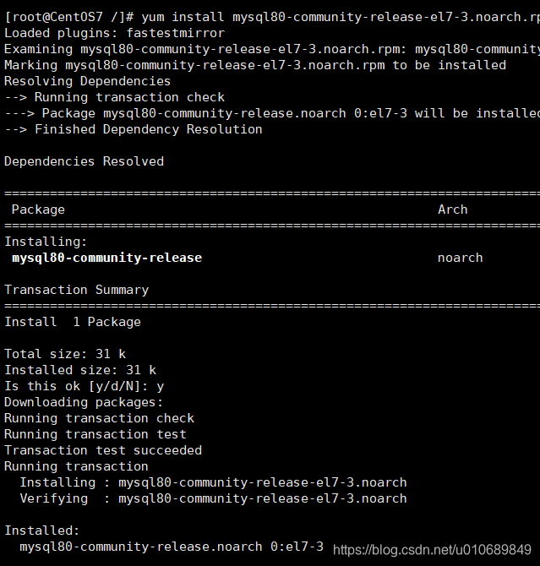This screenshot has height=566, width=540.
Task: Click the line starting with 'Examining mysql80-community-release'
Action: click(x=272, y=49)
